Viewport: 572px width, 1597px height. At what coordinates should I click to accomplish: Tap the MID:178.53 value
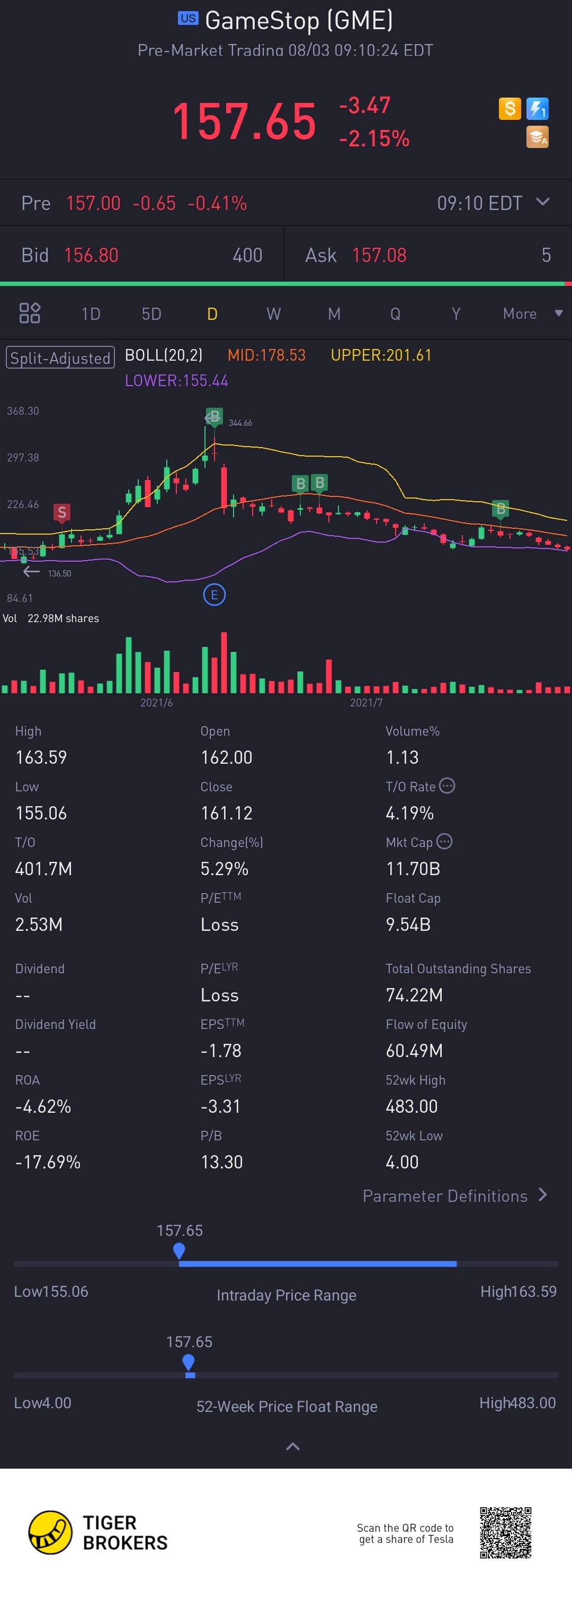point(267,355)
